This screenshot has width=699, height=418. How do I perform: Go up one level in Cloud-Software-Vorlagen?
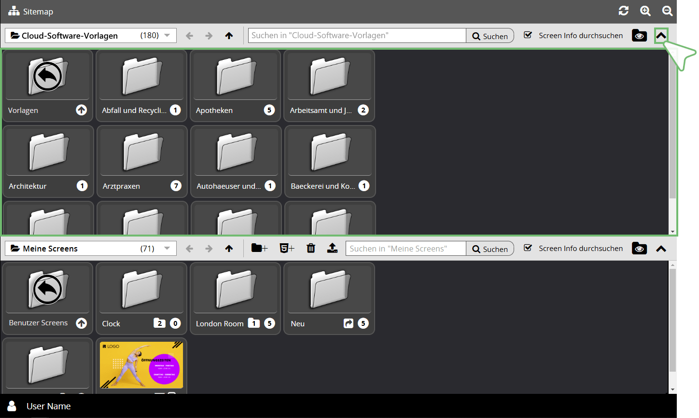coord(229,36)
